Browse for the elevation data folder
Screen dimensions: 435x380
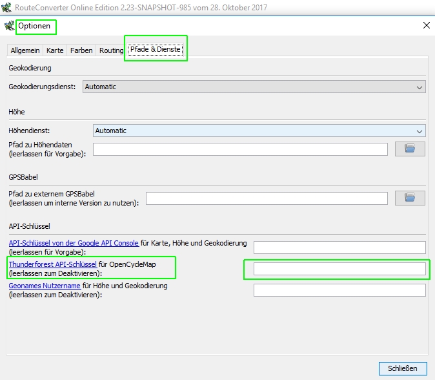pyautogui.click(x=410, y=149)
